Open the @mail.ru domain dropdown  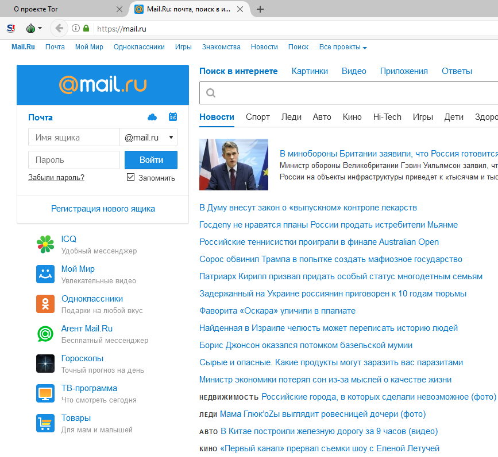pos(149,137)
